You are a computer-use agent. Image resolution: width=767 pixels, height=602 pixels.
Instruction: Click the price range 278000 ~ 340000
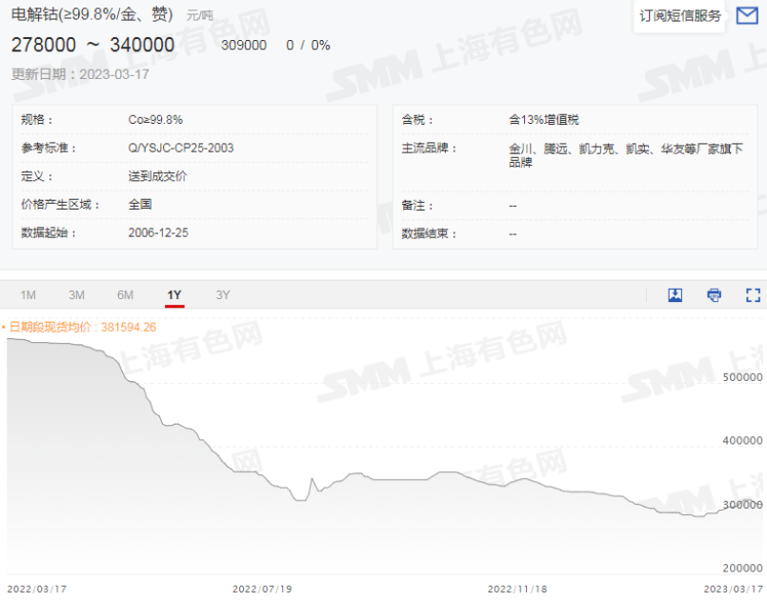pos(92,45)
